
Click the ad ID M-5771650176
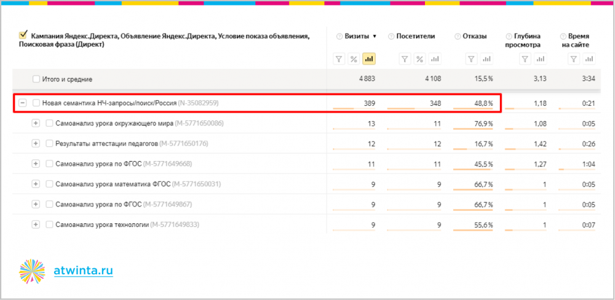coord(184,143)
